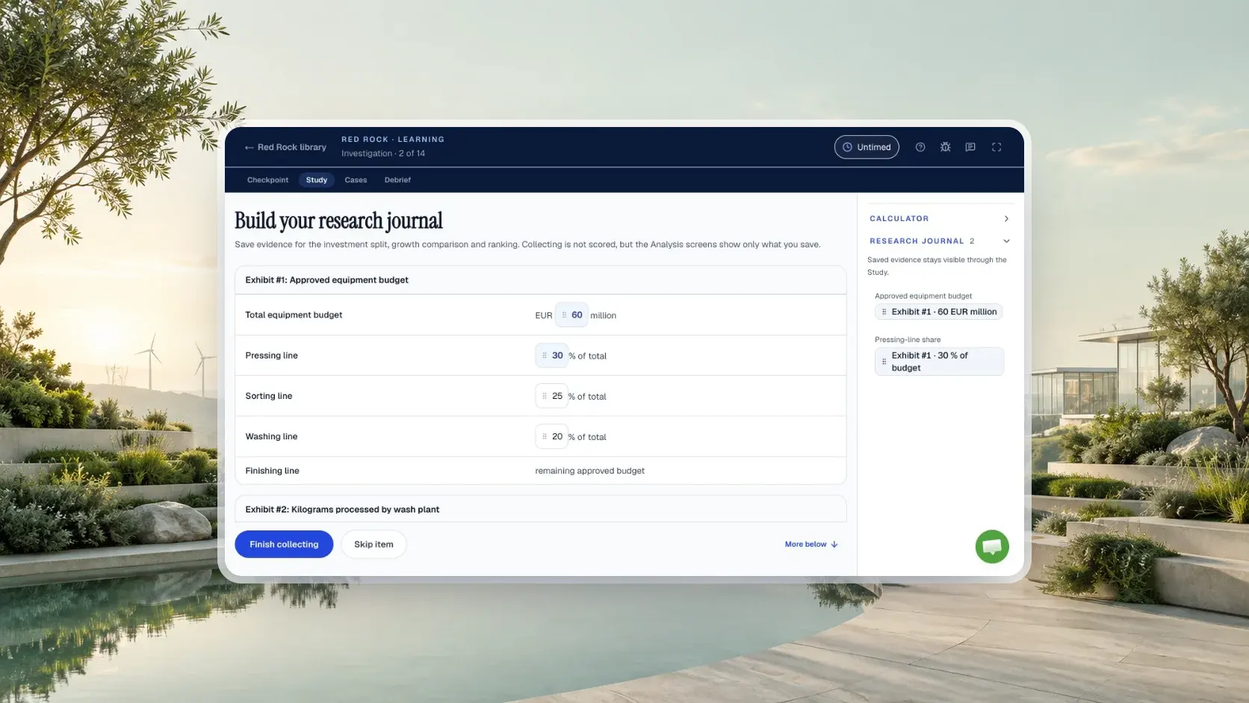Click the 'Total equipment budget' label
1249x703 pixels.
(294, 315)
